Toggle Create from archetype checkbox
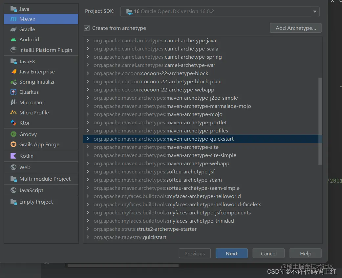The width and height of the screenshot is (342, 278). click(87, 28)
